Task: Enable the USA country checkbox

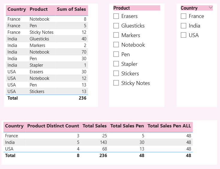Action: click(184, 35)
